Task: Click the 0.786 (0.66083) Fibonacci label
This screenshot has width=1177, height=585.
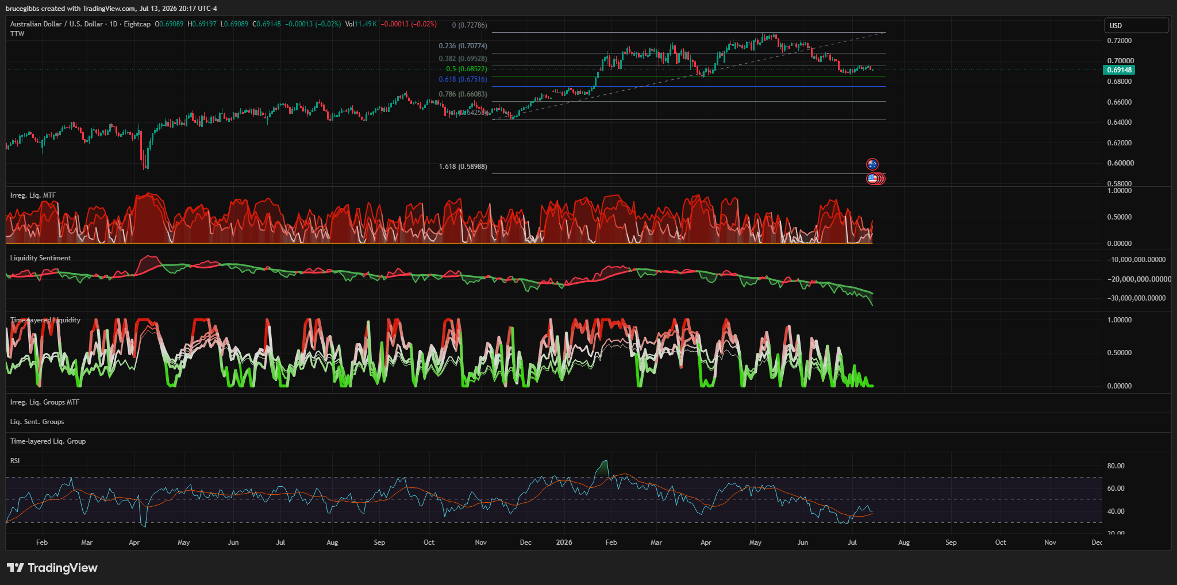Action: click(463, 94)
